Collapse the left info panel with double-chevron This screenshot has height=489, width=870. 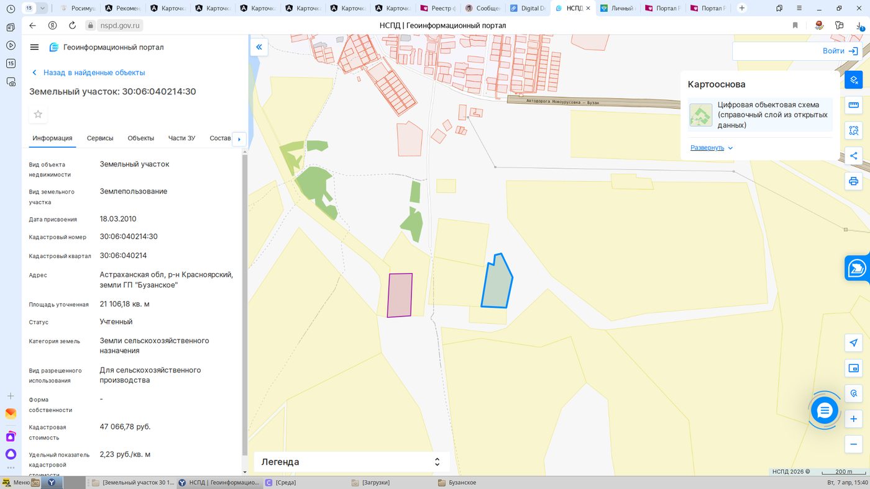(x=259, y=47)
